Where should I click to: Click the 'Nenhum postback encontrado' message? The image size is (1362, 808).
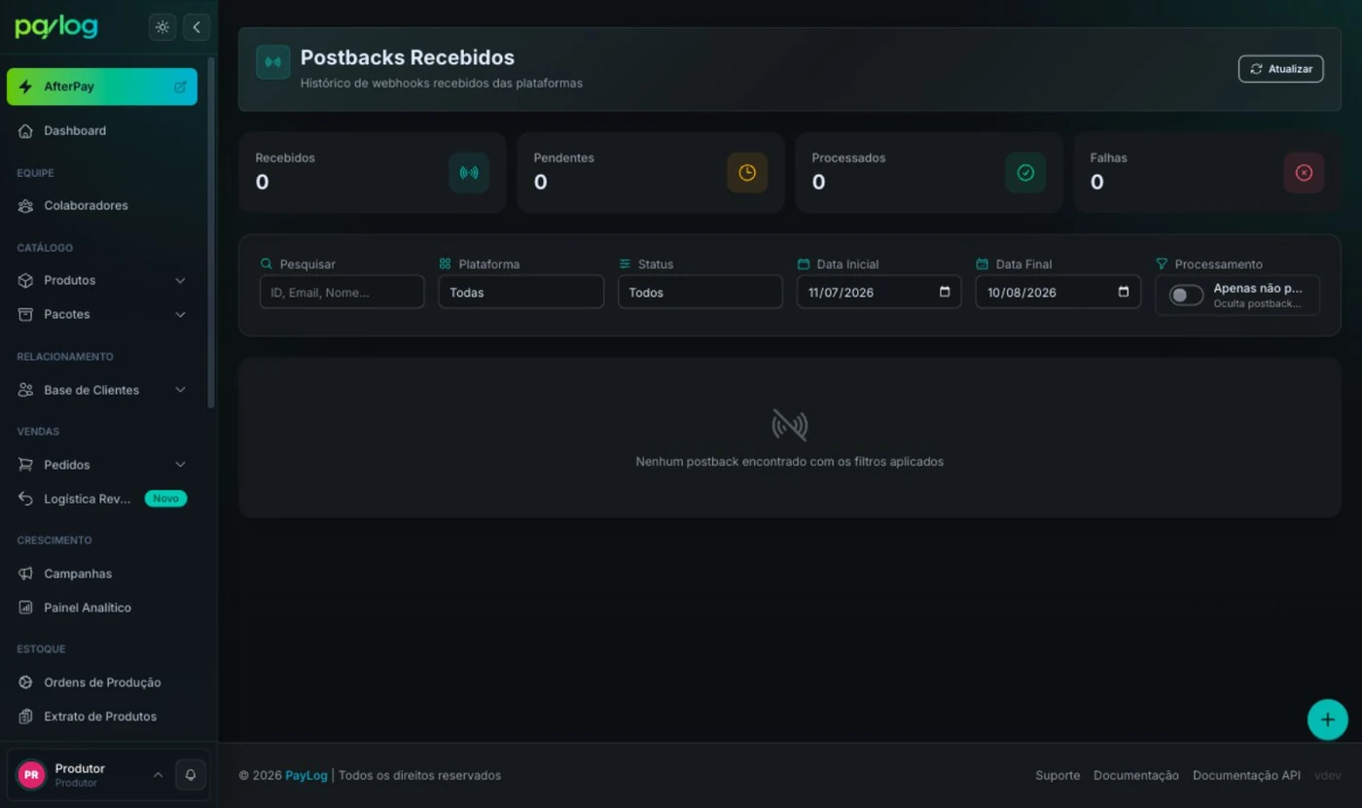click(789, 462)
